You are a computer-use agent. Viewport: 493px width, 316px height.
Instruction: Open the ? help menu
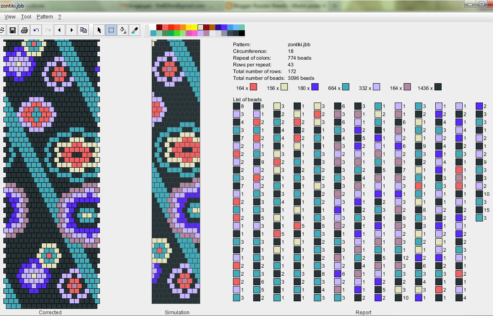click(x=60, y=17)
